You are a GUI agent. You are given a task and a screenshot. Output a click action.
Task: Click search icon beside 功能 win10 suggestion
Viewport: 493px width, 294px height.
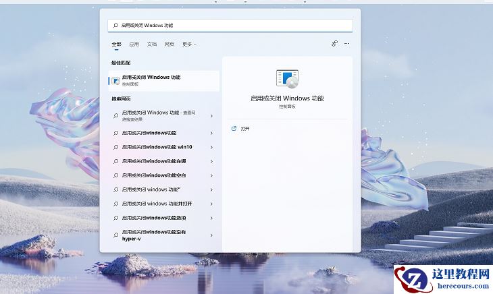click(x=115, y=147)
